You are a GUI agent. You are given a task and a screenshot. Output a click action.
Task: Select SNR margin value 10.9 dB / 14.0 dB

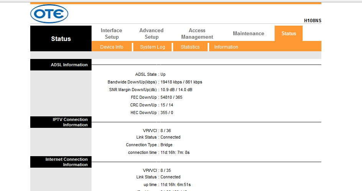[176, 90]
